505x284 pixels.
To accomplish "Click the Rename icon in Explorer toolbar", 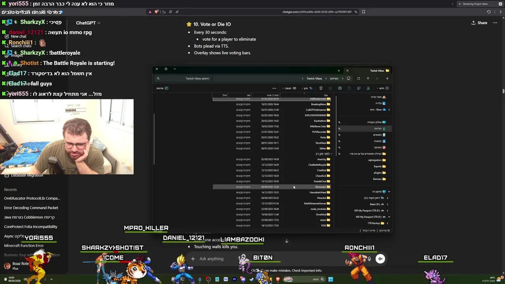I will 340,88.
